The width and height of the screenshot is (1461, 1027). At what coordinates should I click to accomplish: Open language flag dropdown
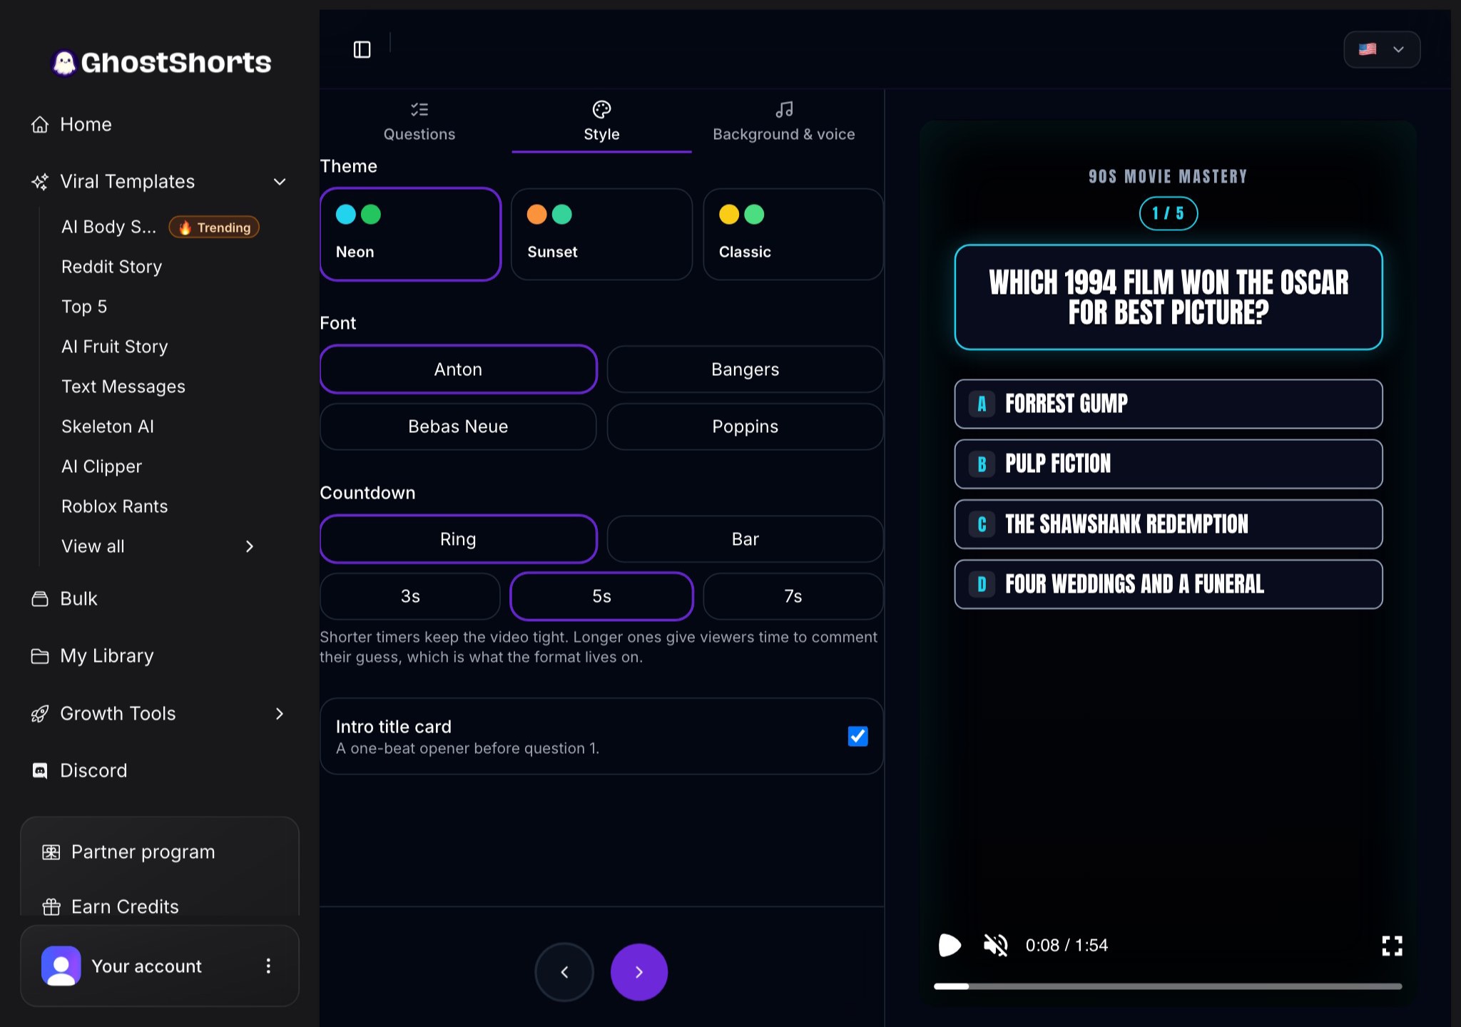pyautogui.click(x=1382, y=49)
